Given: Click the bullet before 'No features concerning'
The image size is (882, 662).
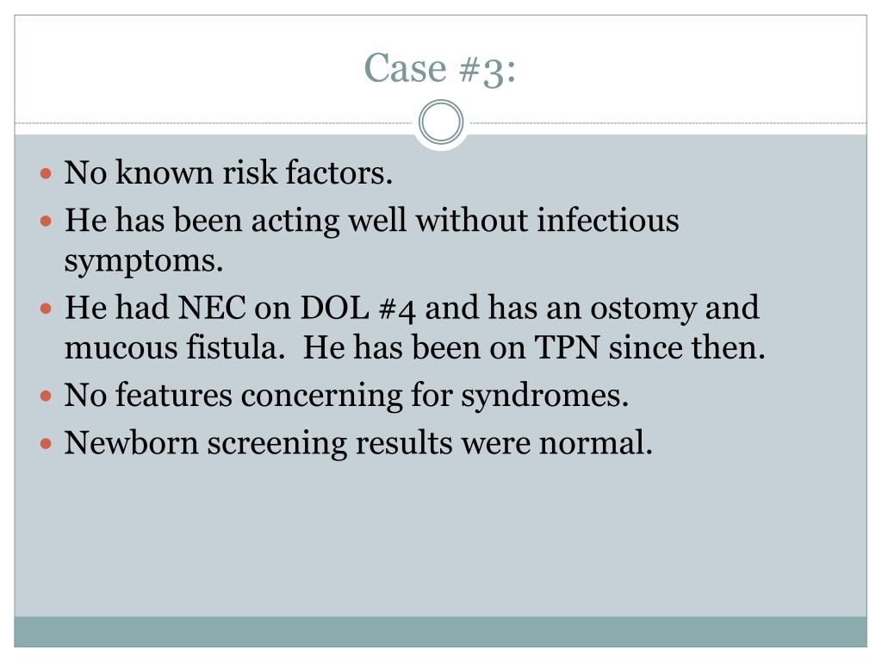Looking at the screenshot, I should pyautogui.click(x=47, y=397).
